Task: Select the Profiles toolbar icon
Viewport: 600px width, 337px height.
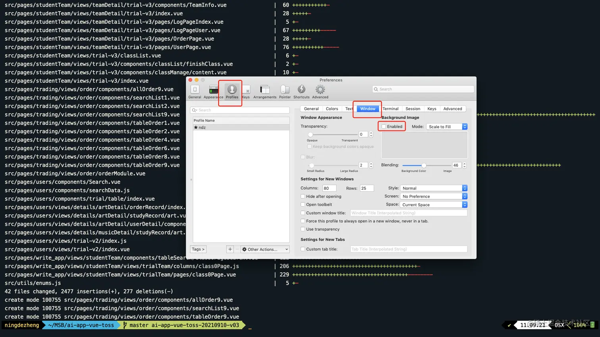Action: click(232, 91)
